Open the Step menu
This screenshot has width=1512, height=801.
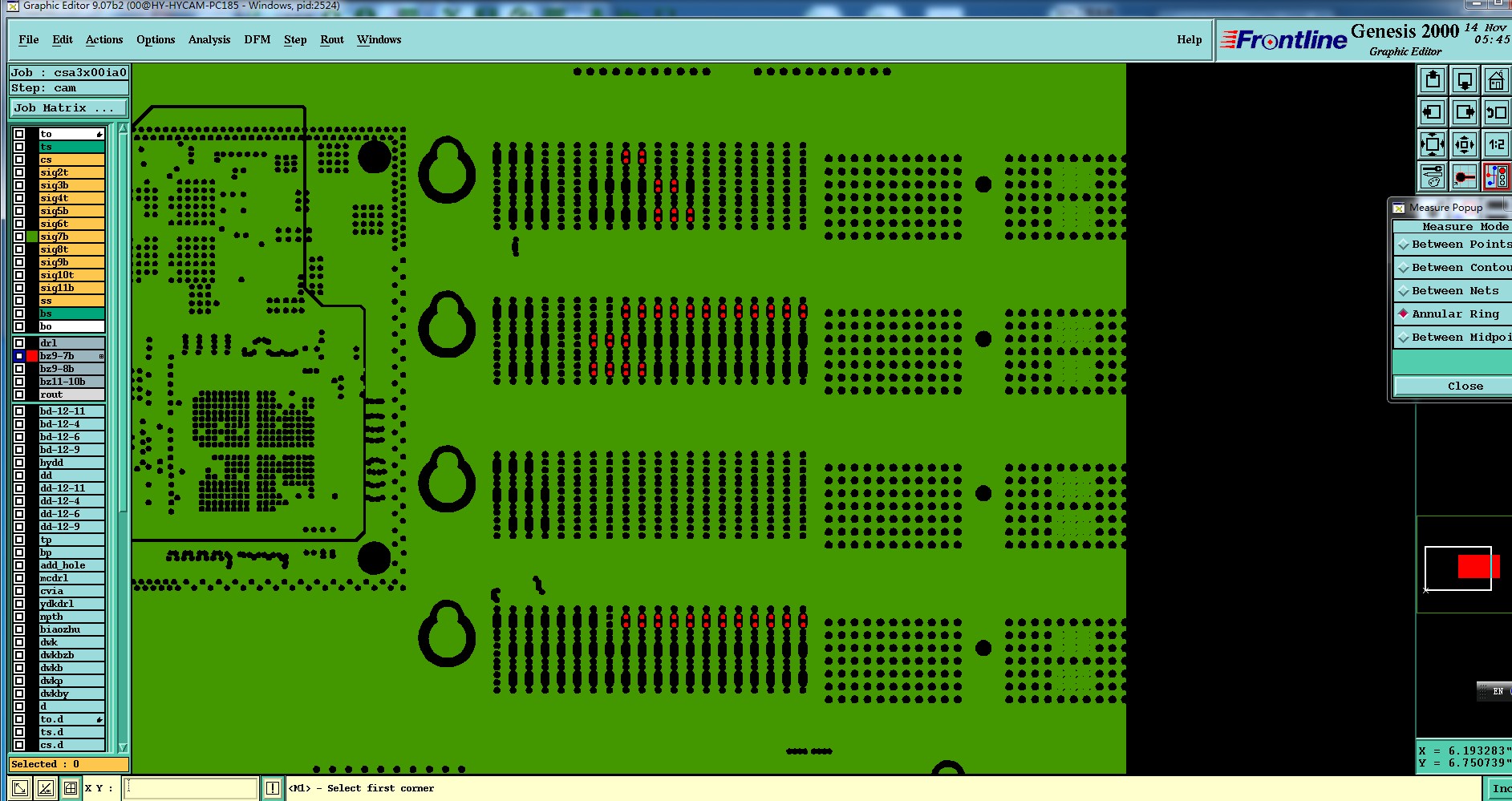[x=295, y=39]
